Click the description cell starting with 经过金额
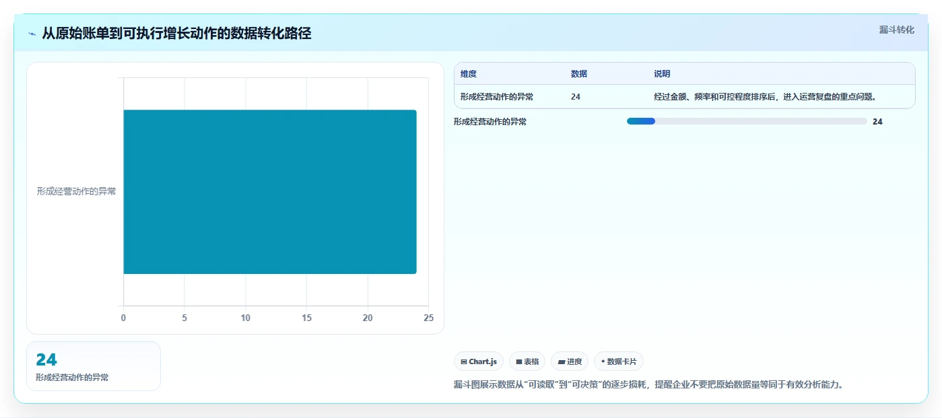942x418 pixels. pyautogui.click(x=765, y=97)
